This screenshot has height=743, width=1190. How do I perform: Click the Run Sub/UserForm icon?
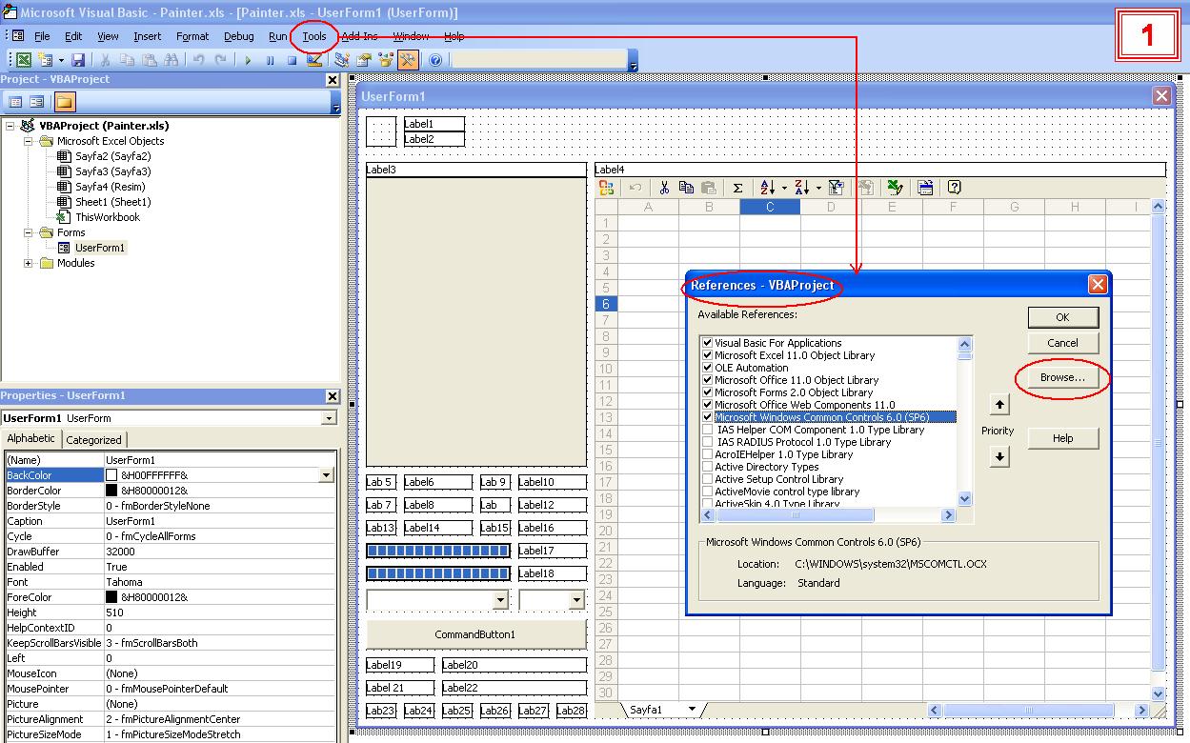point(248,59)
